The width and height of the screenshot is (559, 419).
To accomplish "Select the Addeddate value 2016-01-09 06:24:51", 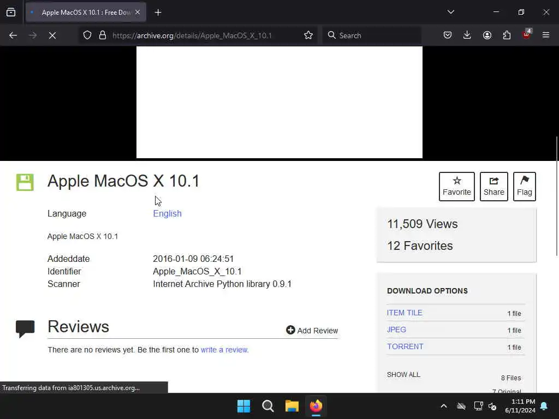I will [x=193, y=259].
